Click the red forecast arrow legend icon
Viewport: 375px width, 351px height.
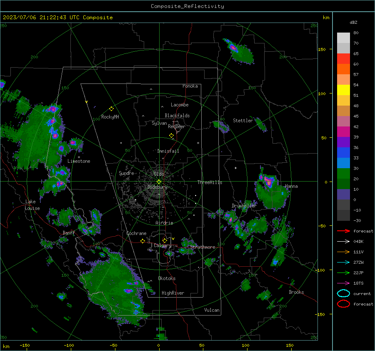343,231
